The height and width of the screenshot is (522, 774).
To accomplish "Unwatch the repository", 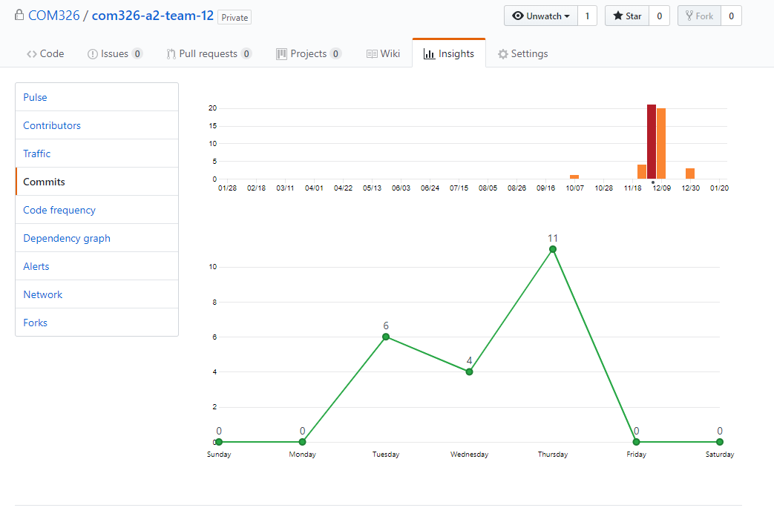I will [x=541, y=15].
